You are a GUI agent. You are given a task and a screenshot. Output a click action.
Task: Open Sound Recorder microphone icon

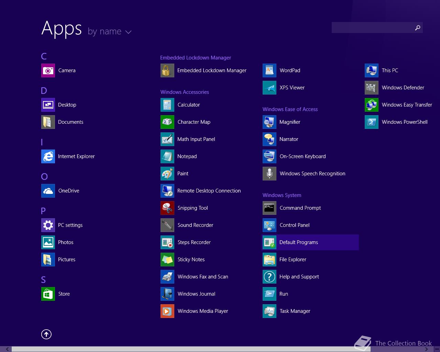(x=167, y=225)
